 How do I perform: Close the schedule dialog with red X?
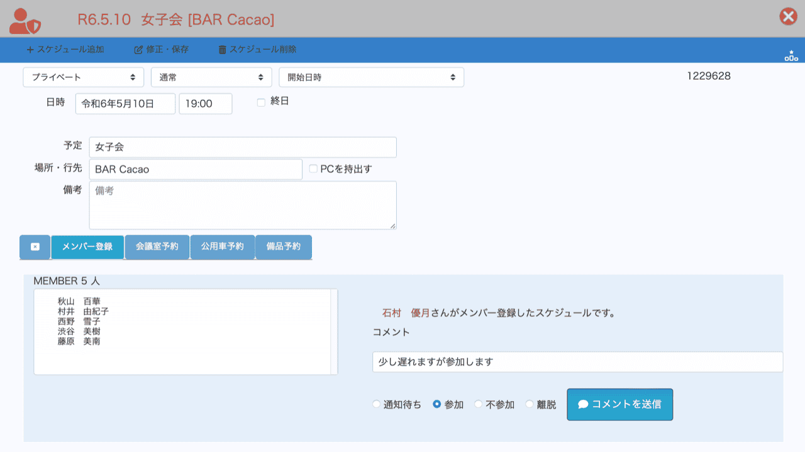[788, 16]
